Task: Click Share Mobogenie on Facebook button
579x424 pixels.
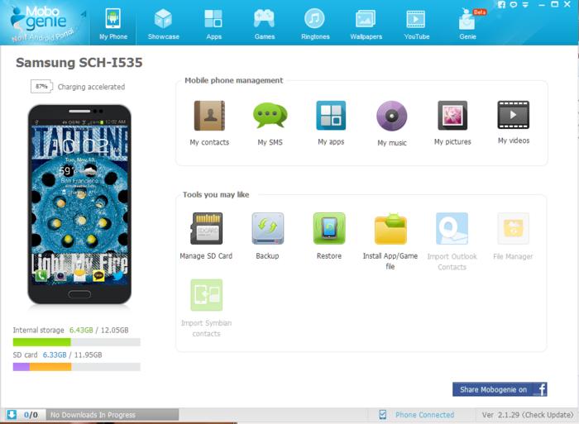Action: tap(500, 389)
